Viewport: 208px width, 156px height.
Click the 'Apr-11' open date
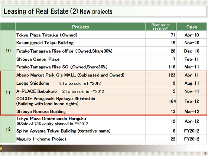coord(192,75)
